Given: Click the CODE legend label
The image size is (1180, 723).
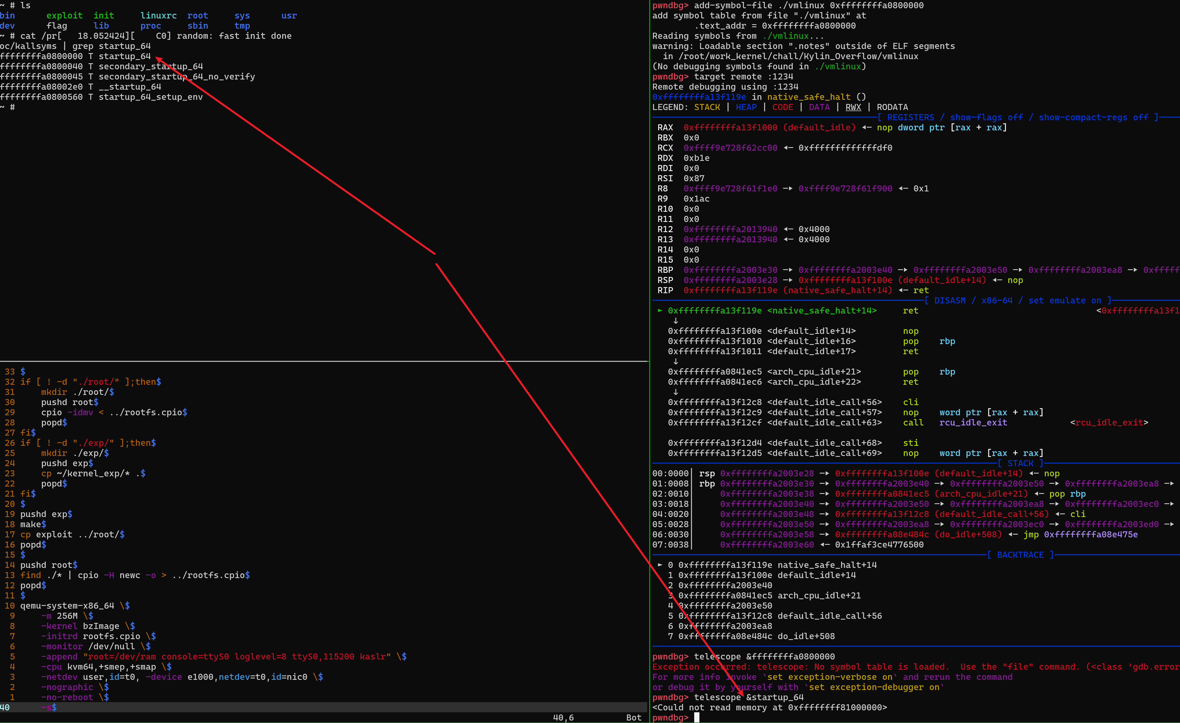Looking at the screenshot, I should click(x=782, y=107).
